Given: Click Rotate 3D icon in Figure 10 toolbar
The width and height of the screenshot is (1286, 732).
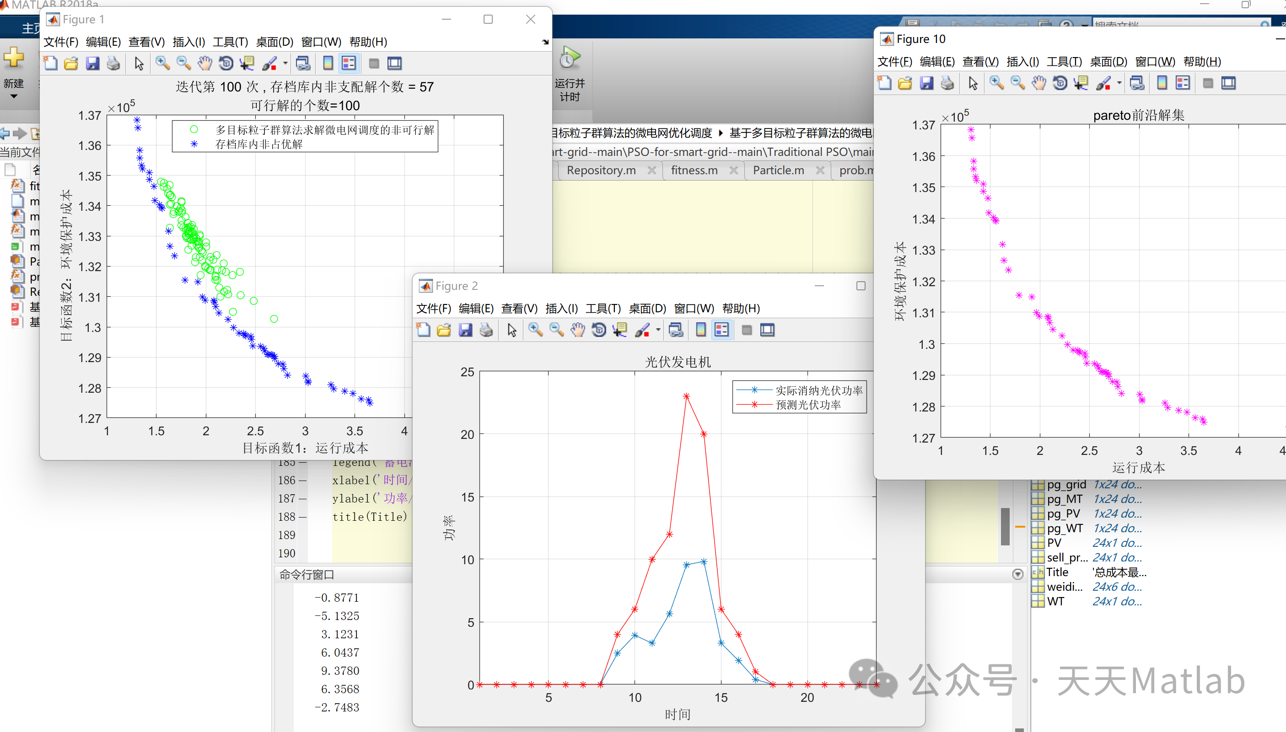Looking at the screenshot, I should [x=1060, y=84].
